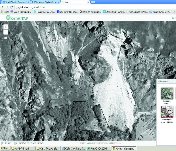This screenshot has height=151, width=176.
Task: Close the Trans on Digitally tab
Action: (x=58, y=2)
